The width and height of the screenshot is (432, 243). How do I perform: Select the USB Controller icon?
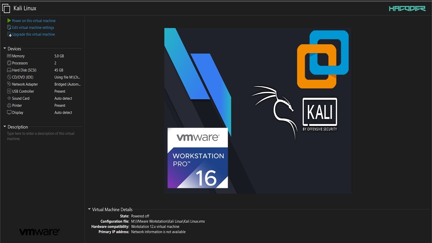9,91
